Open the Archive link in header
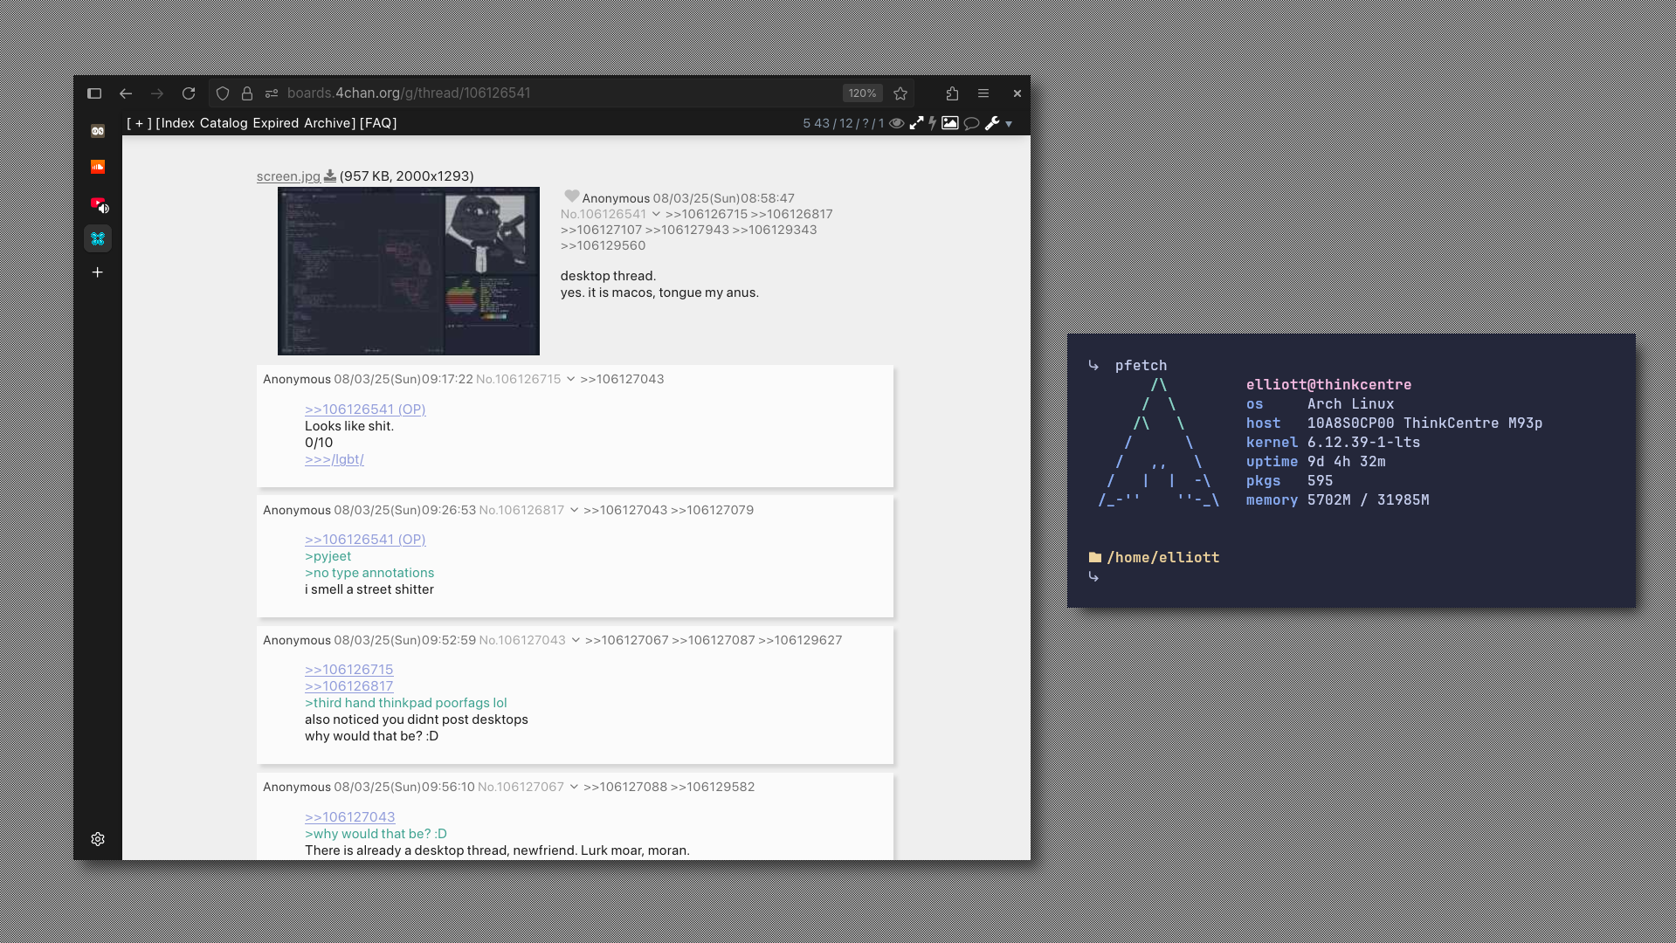The width and height of the screenshot is (1676, 943). pos(328,123)
